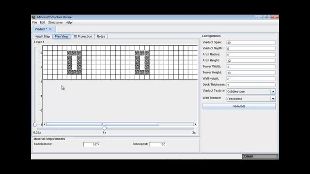Close the Viaduct tab
The height and width of the screenshot is (174, 310).
(x=50, y=29)
